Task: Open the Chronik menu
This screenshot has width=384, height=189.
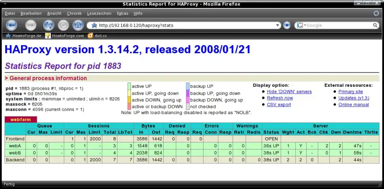Action: click(x=74, y=13)
